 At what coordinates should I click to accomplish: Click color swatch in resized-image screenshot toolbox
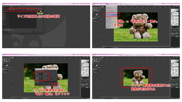click(x=96, y=65)
